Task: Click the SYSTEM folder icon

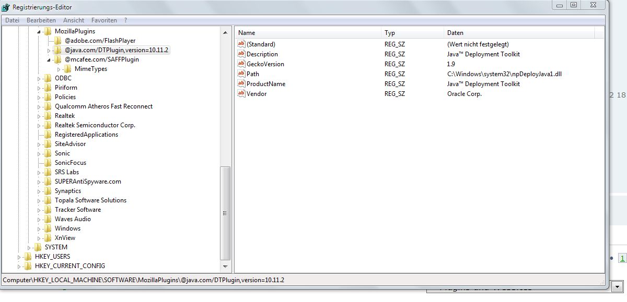Action: [x=38, y=247]
